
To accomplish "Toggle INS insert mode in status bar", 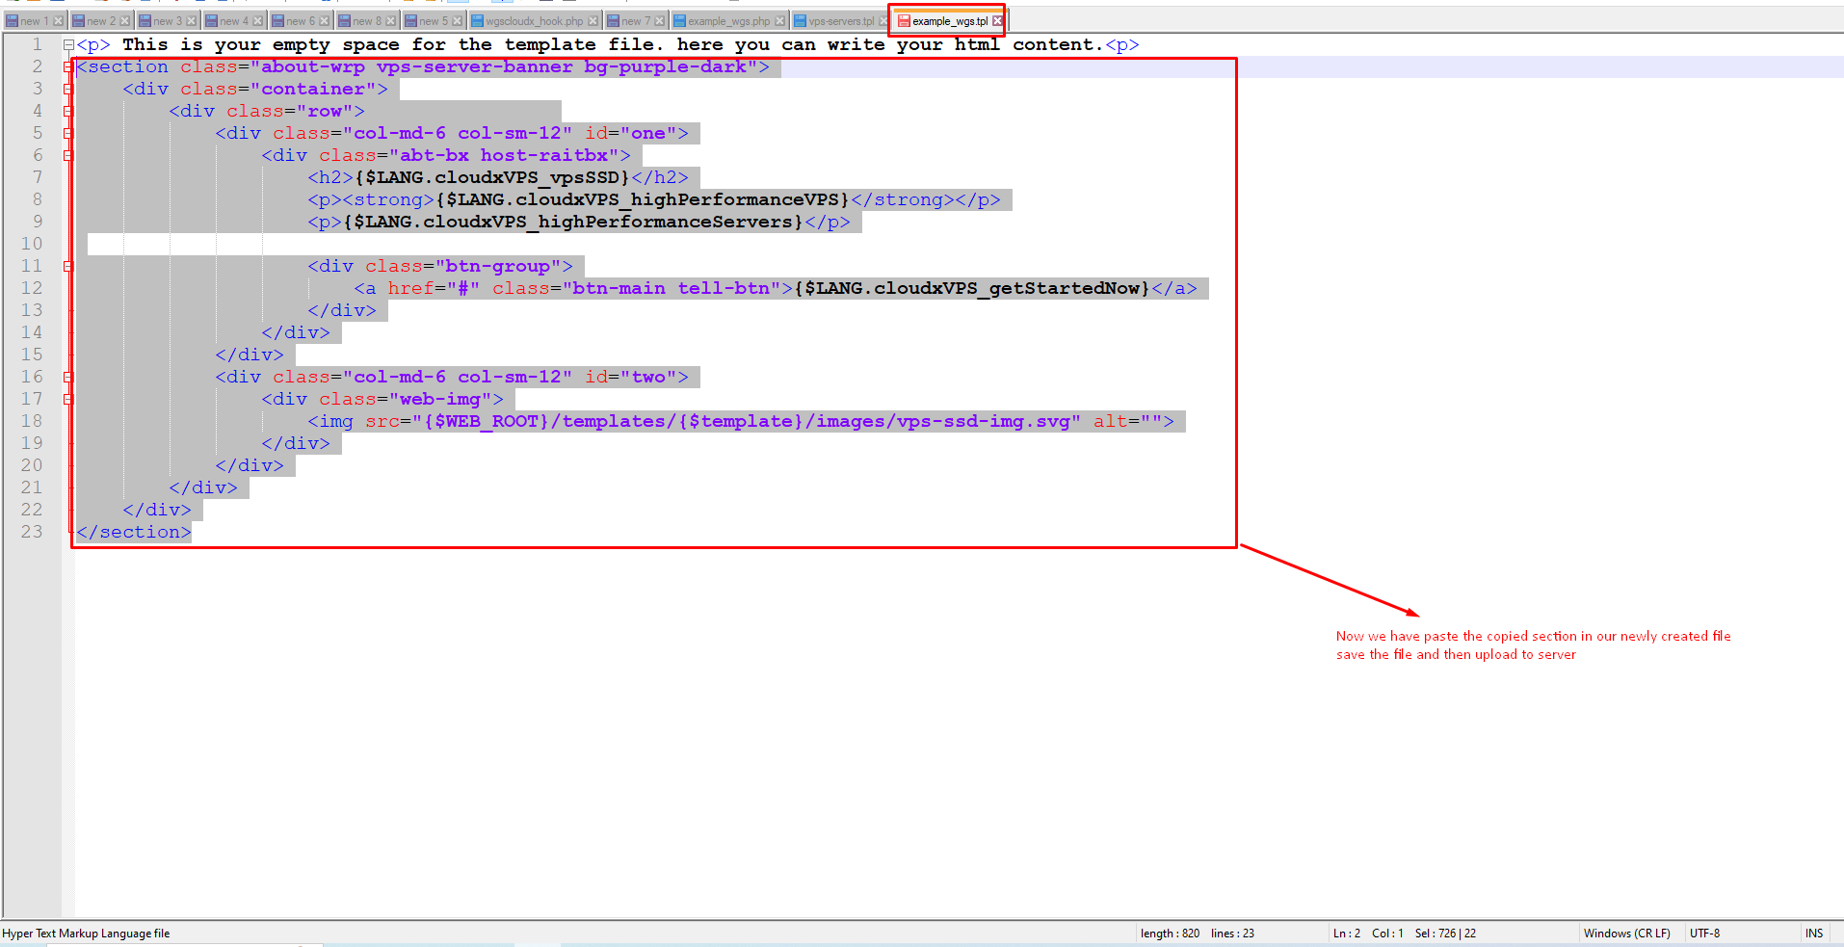I will click(x=1813, y=933).
